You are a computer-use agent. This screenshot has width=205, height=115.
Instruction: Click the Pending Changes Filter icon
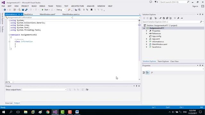[155, 18]
